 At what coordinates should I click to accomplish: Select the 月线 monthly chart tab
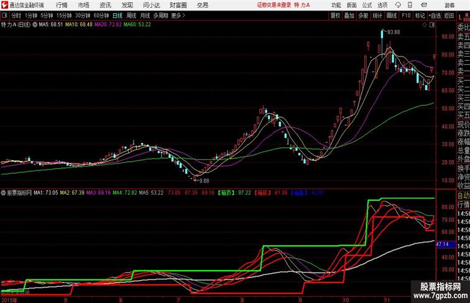[x=145, y=16]
